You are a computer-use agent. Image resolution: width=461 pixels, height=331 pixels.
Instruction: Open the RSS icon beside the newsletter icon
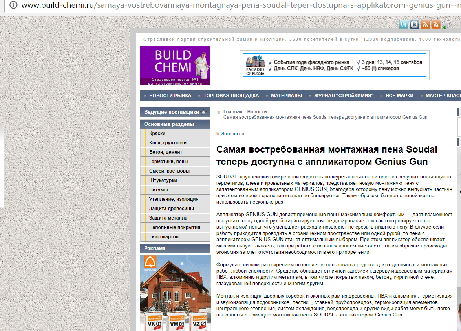point(436,25)
